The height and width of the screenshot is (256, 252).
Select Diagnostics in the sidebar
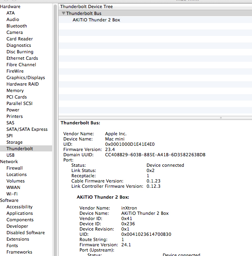point(19,45)
